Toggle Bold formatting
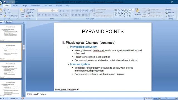 tap(39, 15)
